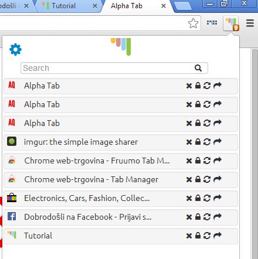Viewport: 258px width, 259px height.
Task: Close the imgur tab from the list
Action: click(189, 142)
